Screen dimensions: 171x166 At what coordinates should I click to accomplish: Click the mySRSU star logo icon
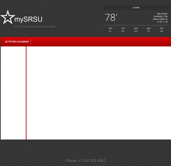tap(7, 17)
